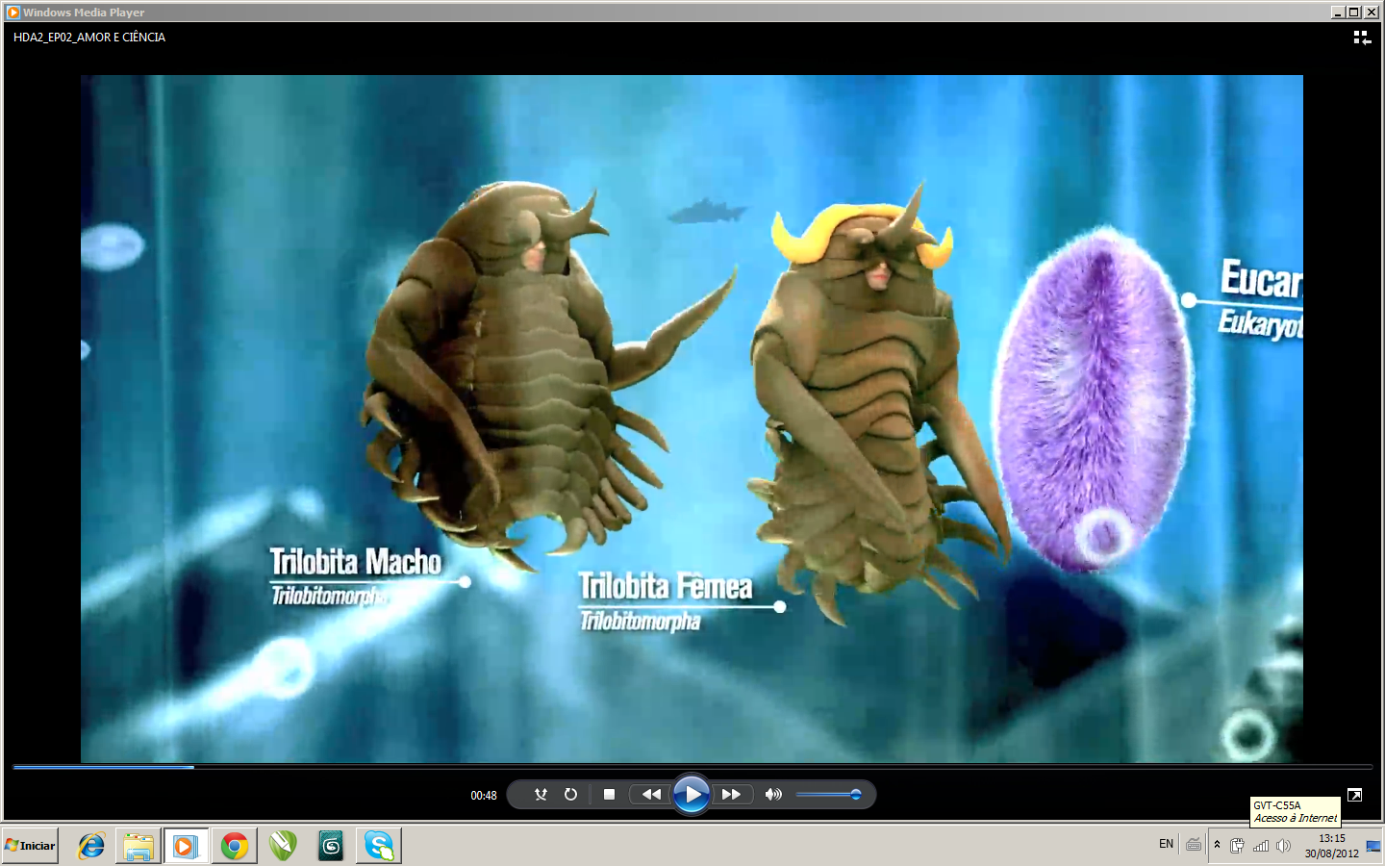Mute the player volume speaker icon
1385x866 pixels.
[772, 795]
